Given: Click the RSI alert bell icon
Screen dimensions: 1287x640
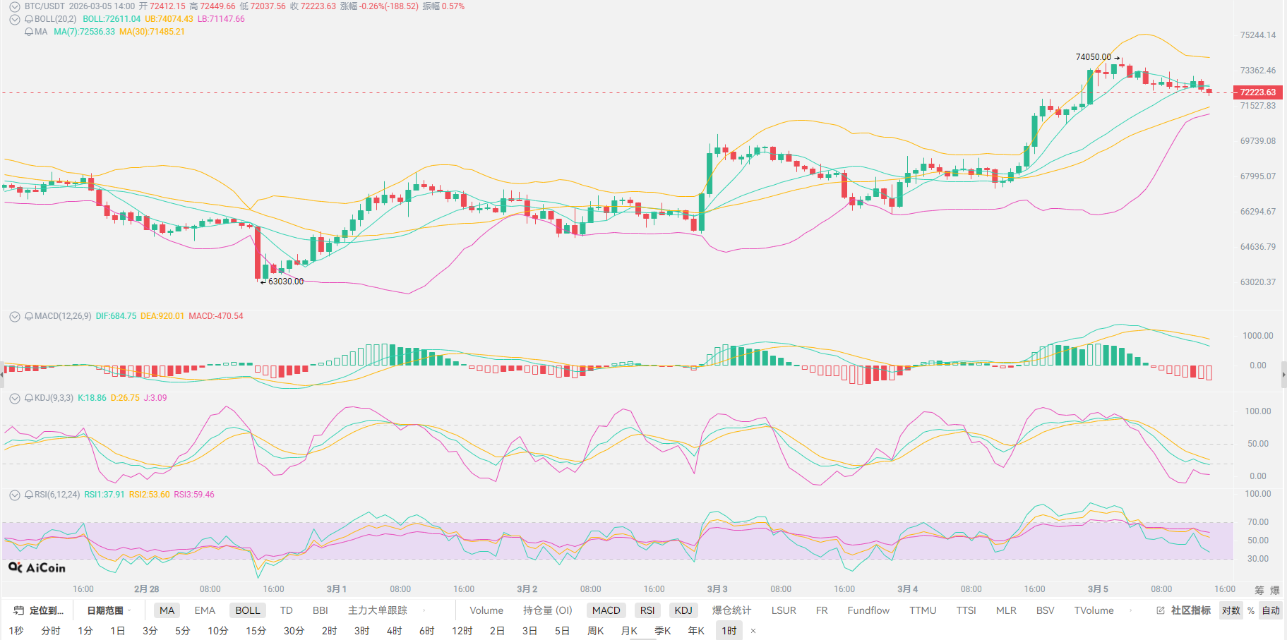Looking at the screenshot, I should click(29, 495).
